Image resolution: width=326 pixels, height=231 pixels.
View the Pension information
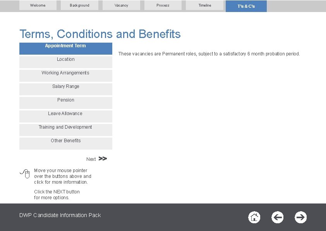tap(65, 102)
